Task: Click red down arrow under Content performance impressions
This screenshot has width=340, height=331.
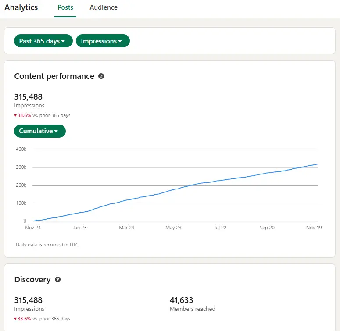Action: [x=15, y=116]
